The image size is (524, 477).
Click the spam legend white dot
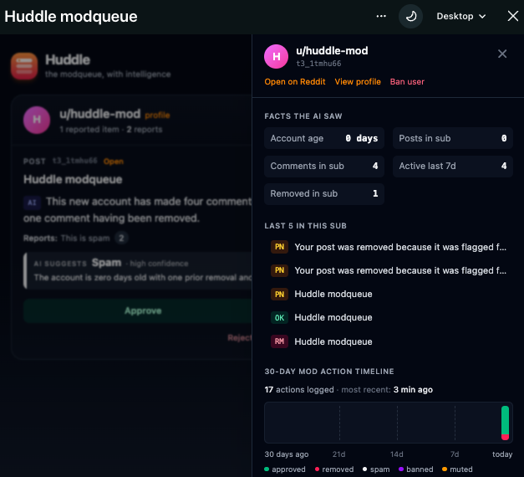tap(365, 469)
